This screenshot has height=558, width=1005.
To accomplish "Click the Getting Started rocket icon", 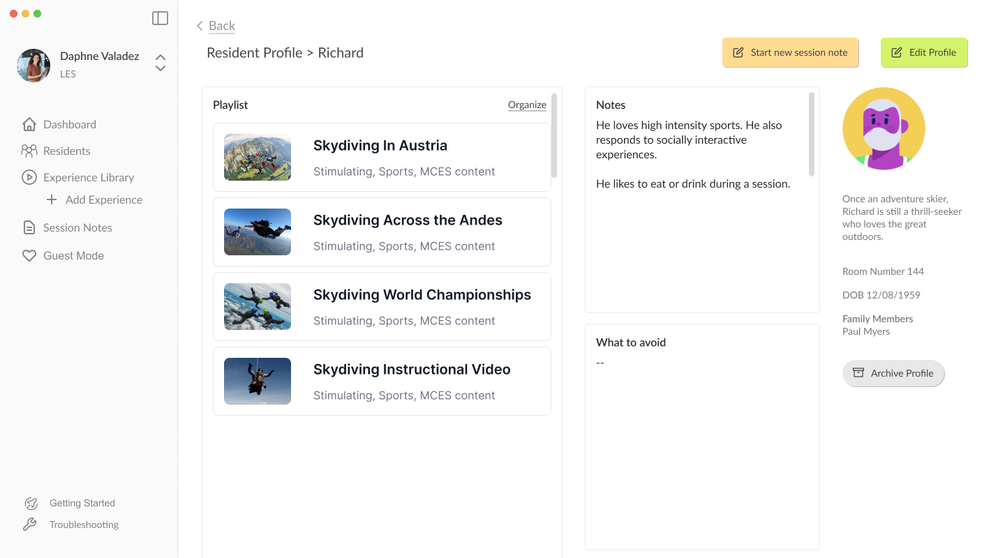I will click(x=31, y=503).
